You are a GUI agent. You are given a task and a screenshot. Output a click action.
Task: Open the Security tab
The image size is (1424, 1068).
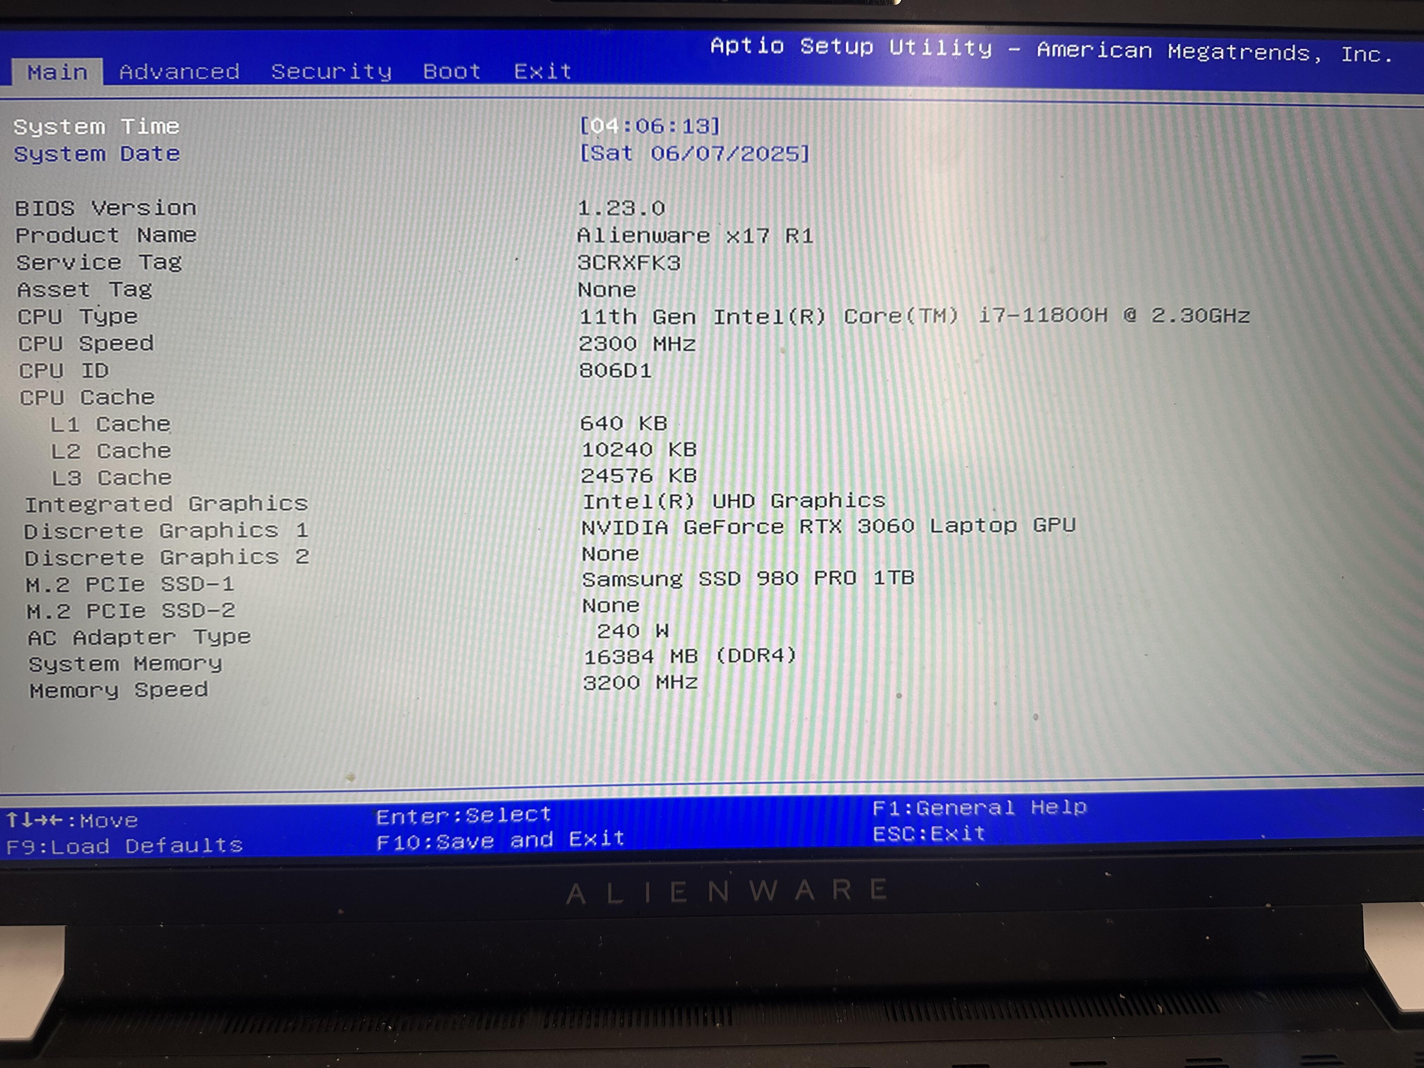[332, 71]
